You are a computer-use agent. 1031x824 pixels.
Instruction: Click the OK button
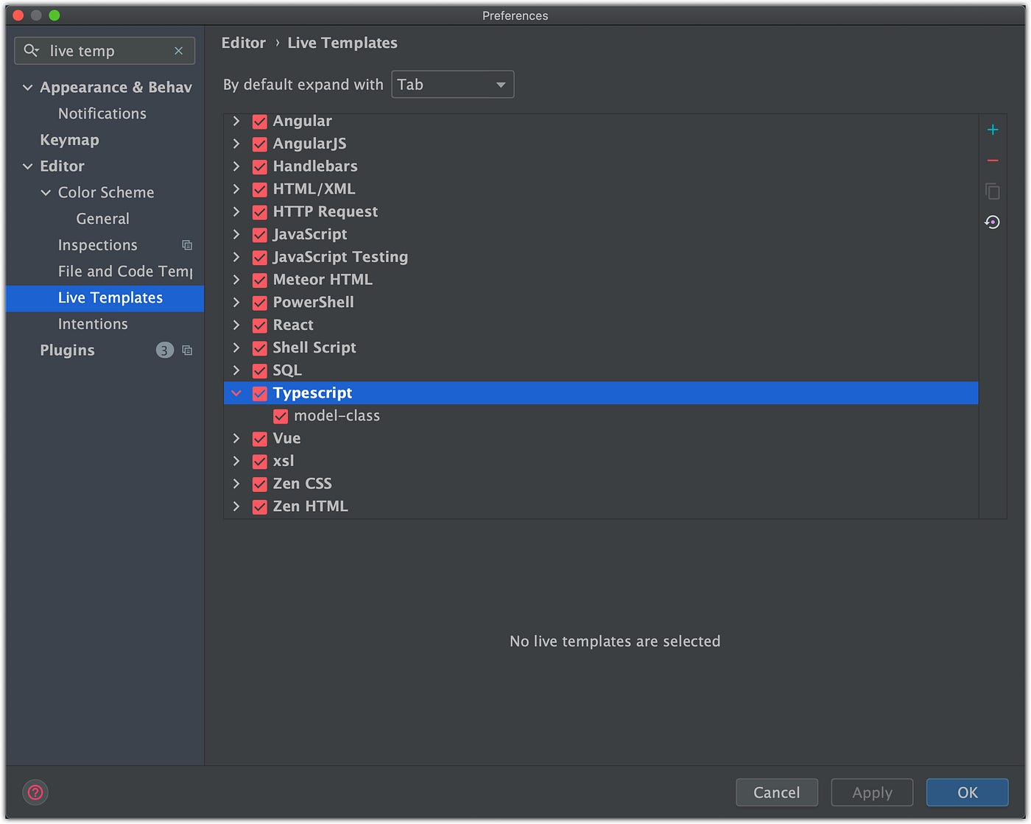(x=968, y=792)
